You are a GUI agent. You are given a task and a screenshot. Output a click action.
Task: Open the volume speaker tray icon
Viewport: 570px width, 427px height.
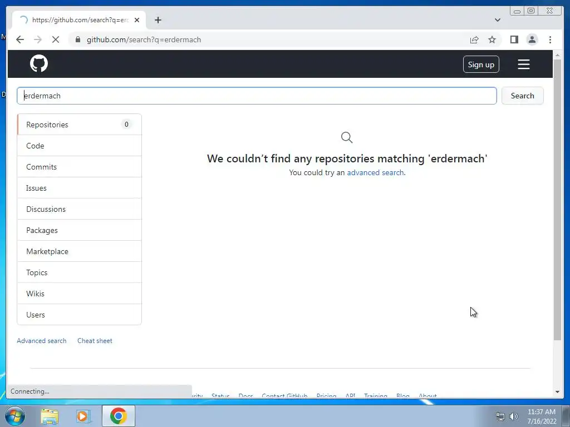point(513,416)
